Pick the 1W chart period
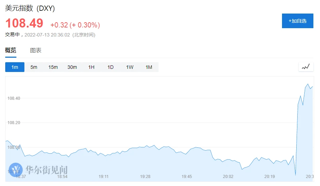 point(130,67)
